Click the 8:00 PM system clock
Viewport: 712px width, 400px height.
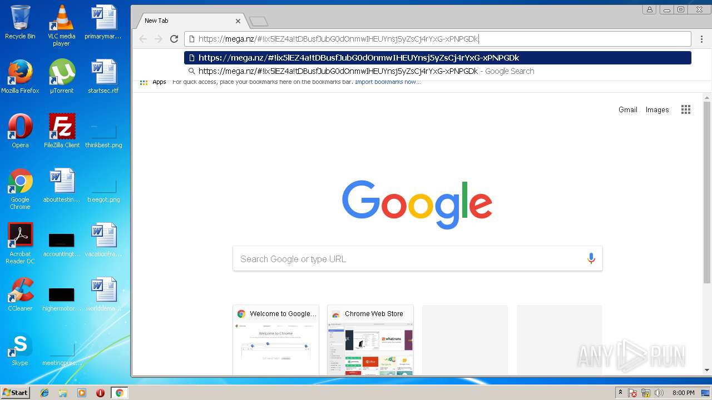tap(683, 393)
